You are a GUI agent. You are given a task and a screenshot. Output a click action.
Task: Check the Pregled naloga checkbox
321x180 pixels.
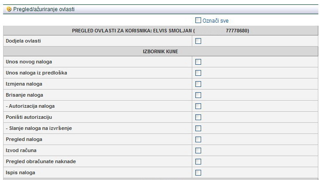[198, 140]
